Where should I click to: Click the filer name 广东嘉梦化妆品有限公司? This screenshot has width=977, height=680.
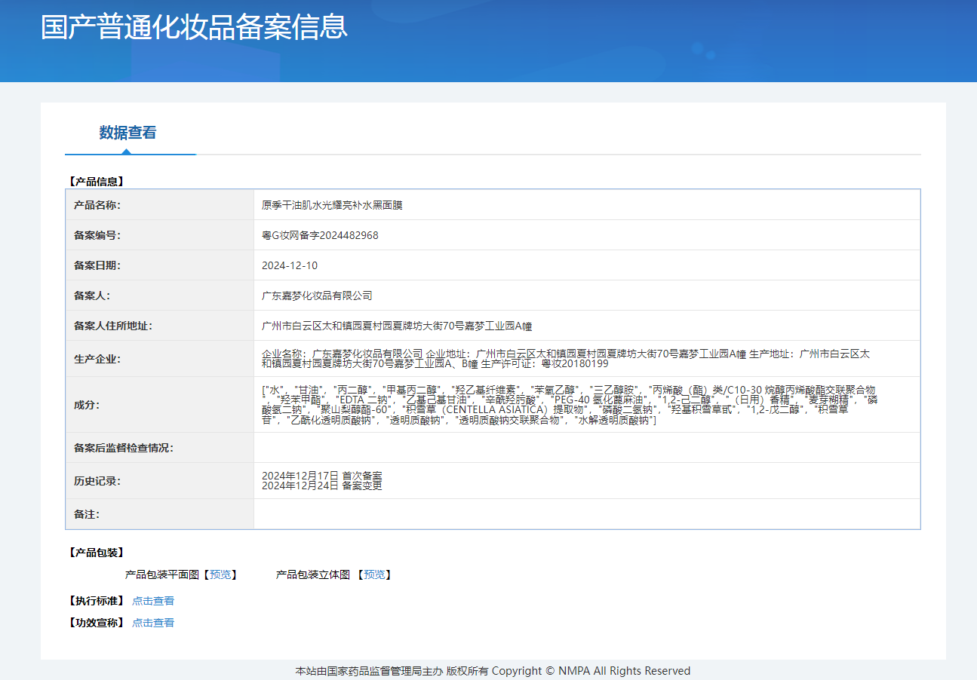[317, 296]
